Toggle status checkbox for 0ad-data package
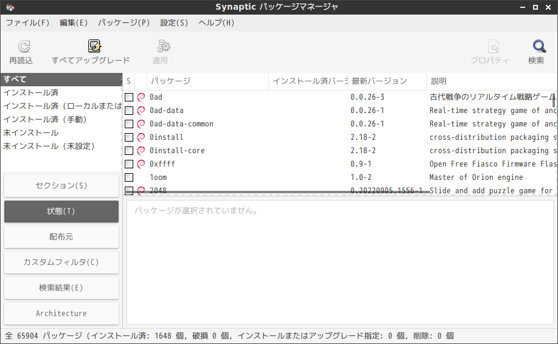558x344 pixels. 129,111
